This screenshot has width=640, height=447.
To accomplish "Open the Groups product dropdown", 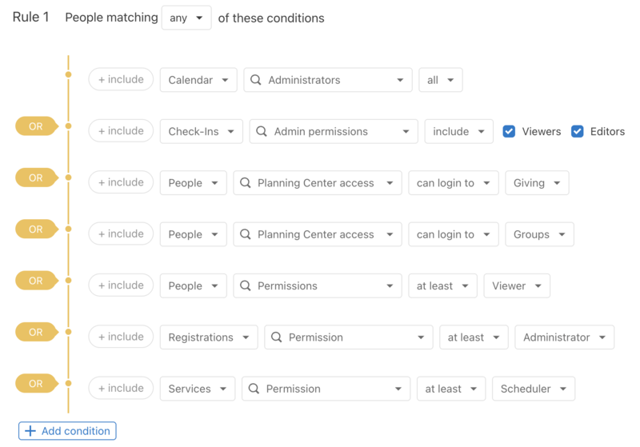I will pyautogui.click(x=539, y=234).
